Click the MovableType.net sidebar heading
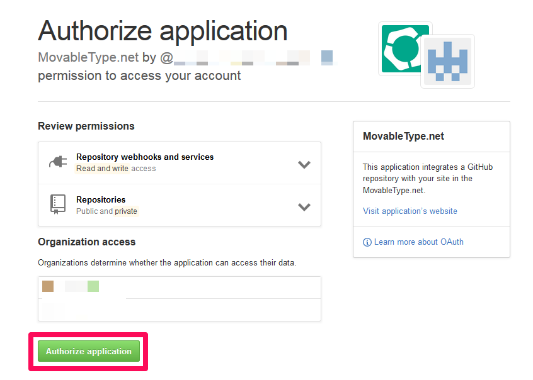 [x=404, y=137]
